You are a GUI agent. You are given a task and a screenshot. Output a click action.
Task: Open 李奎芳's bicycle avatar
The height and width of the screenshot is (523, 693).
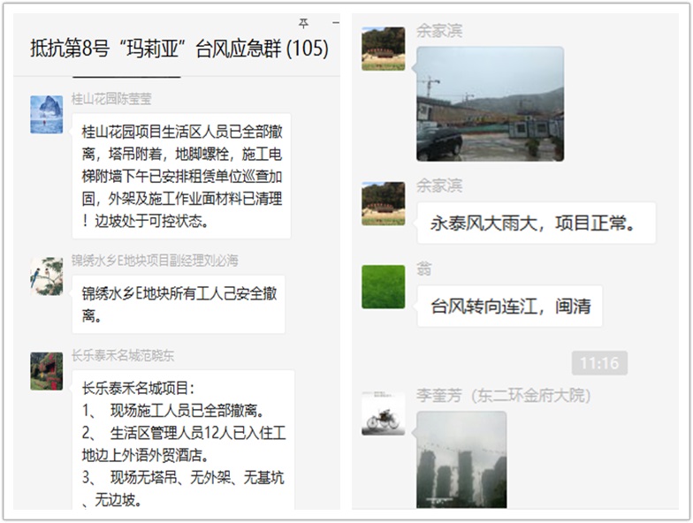pos(384,413)
